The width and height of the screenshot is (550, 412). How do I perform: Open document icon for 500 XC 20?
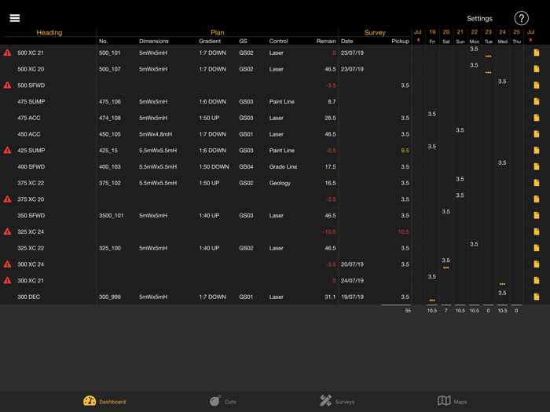537,69
